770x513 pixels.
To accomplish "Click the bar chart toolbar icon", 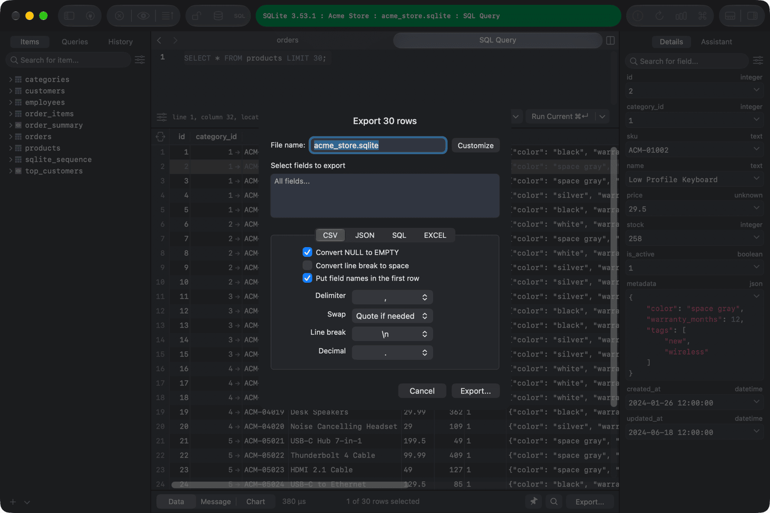I will pos(681,16).
